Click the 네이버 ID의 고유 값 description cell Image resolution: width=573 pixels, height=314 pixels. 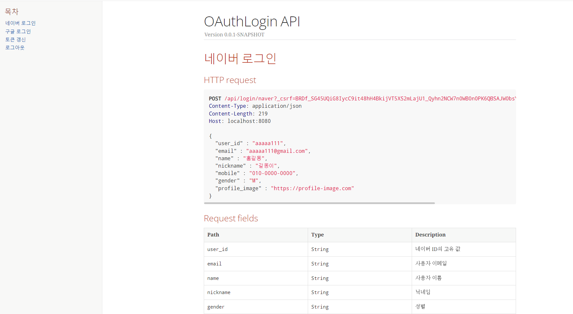tap(464, 249)
